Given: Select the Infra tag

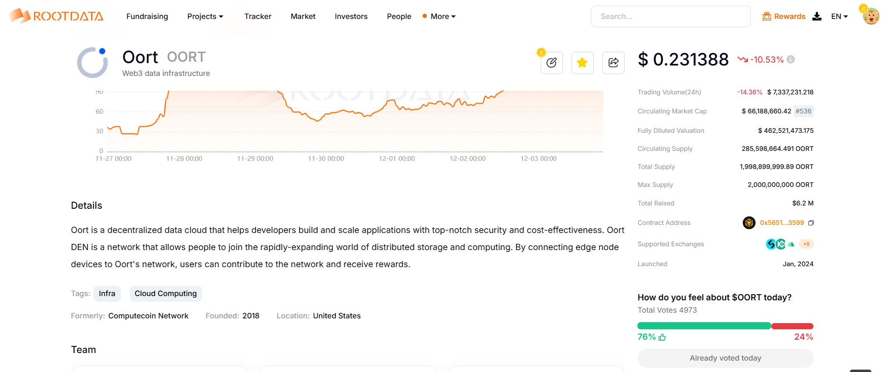Looking at the screenshot, I should tap(107, 293).
